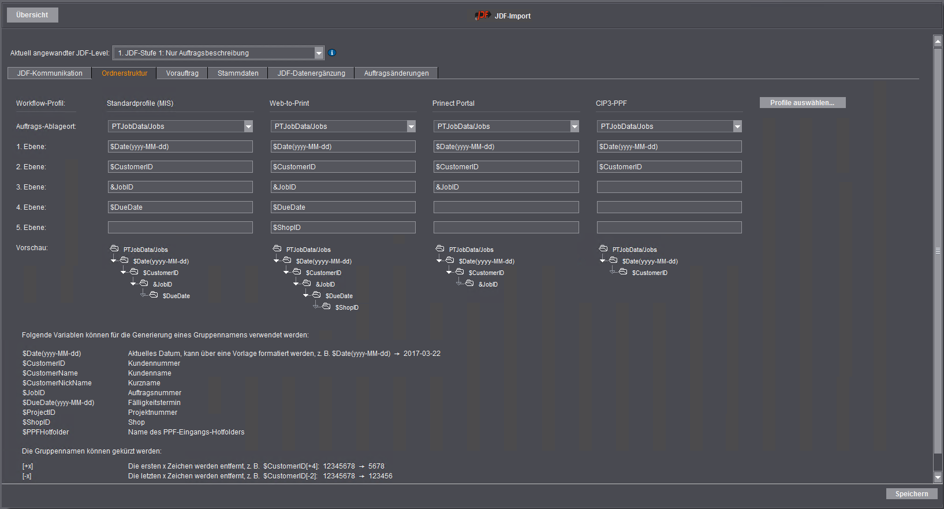Click 4. Ebene $DueDate field for Standardprofile

click(x=180, y=207)
